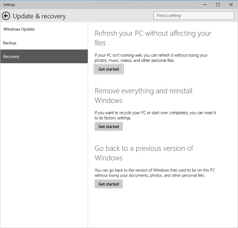Maximize the Settings window

218,5
